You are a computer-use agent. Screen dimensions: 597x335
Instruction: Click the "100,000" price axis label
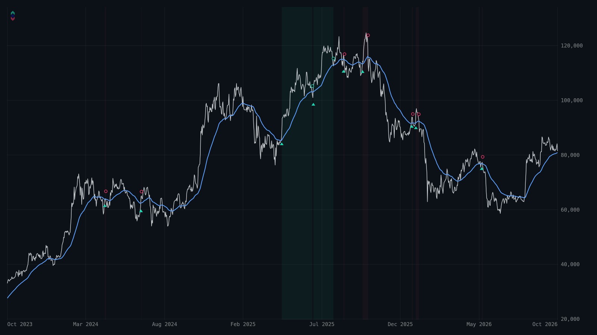pos(572,100)
